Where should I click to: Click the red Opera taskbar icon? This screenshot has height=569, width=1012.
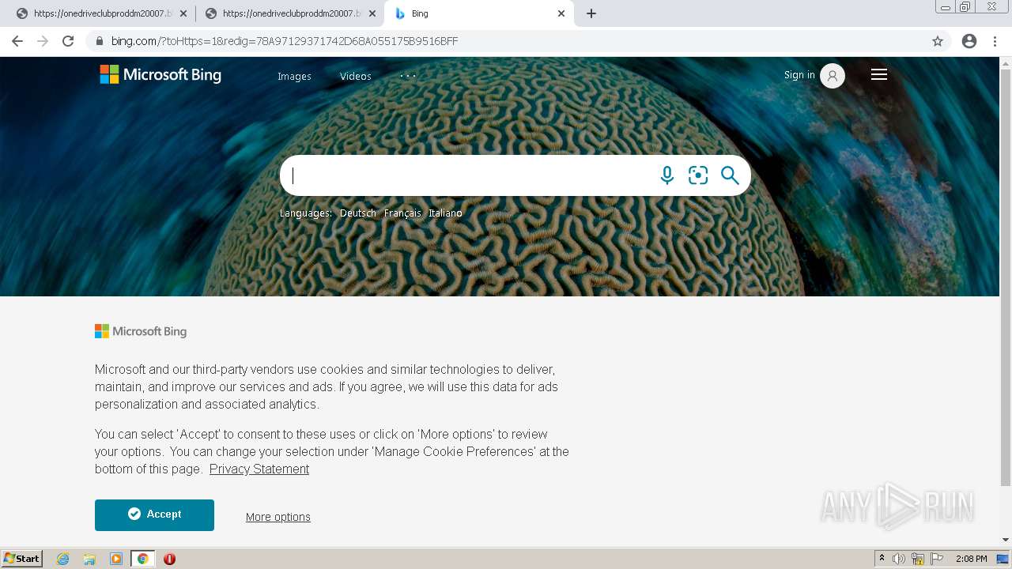click(x=169, y=559)
